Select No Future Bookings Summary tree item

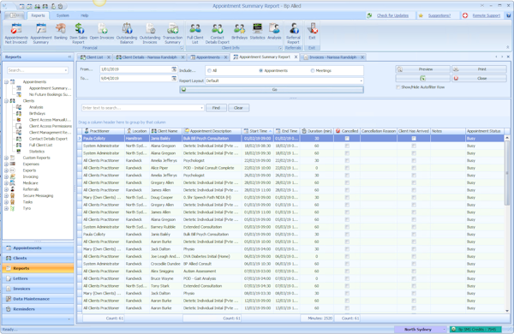click(x=50, y=94)
